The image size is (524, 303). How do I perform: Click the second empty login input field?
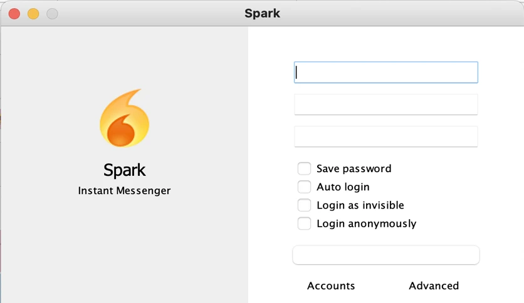point(386,105)
